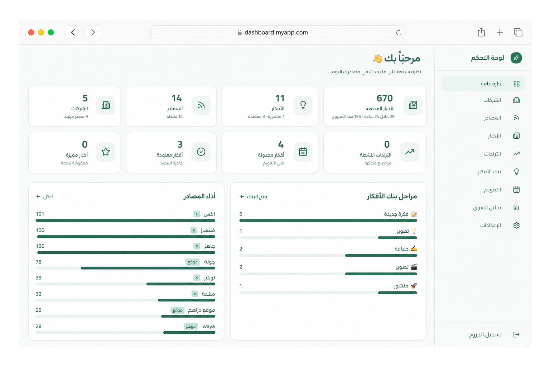Click the RSS icon on المصادر card

pyautogui.click(x=201, y=105)
